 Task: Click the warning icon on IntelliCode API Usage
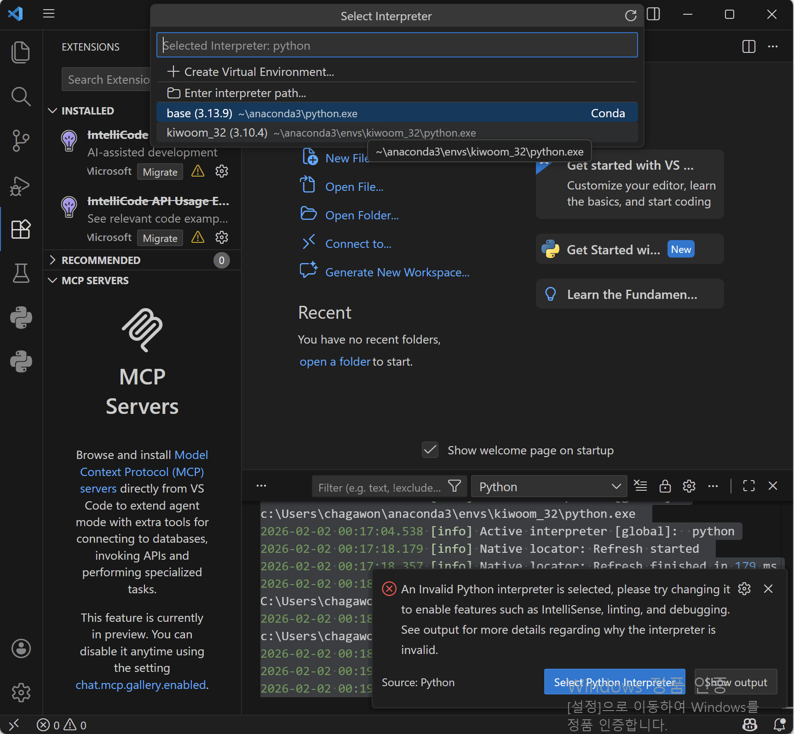tap(198, 238)
